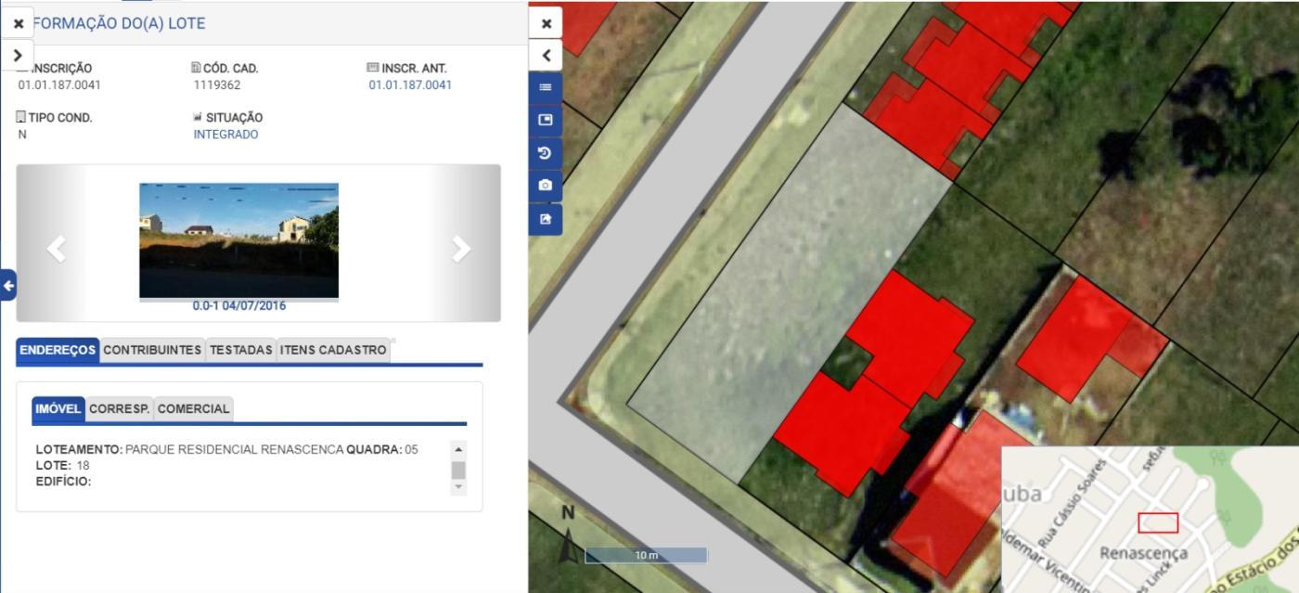Switch to the CONTRIBUINTES tab
1299x593 pixels.
click(x=152, y=350)
